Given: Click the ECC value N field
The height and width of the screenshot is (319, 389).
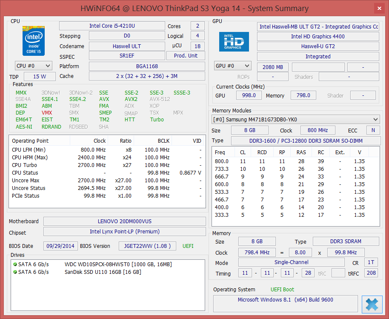Looking at the screenshot, I should [373, 130].
